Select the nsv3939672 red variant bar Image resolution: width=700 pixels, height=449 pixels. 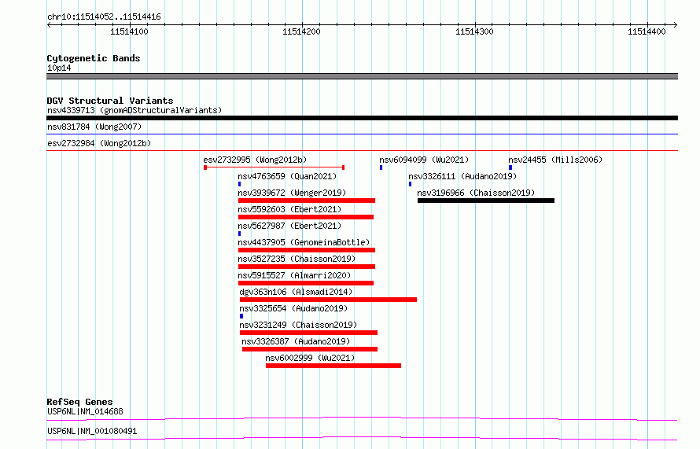(307, 201)
